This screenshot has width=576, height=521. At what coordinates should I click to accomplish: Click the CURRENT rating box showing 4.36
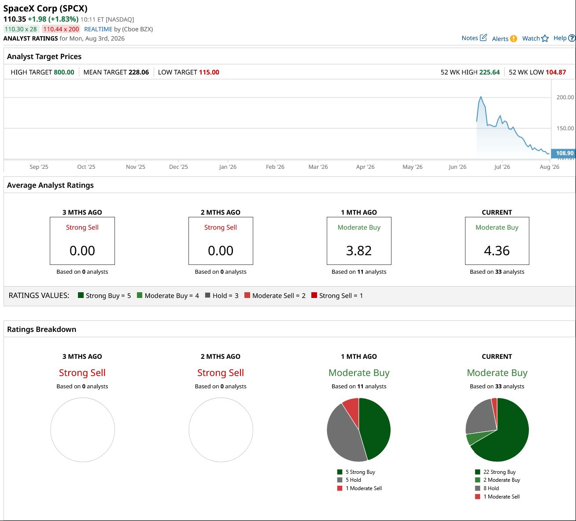click(497, 241)
